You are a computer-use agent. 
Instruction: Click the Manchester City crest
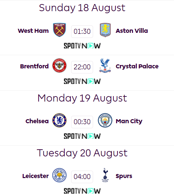(x=105, y=120)
